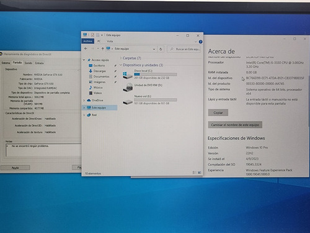Open Imágenes in navigation pane

point(99,82)
